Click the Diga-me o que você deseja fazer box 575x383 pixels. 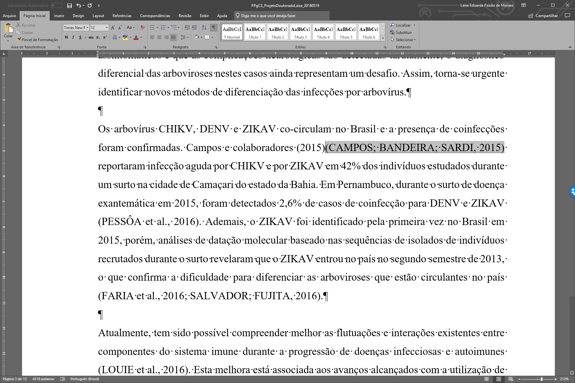coord(281,16)
